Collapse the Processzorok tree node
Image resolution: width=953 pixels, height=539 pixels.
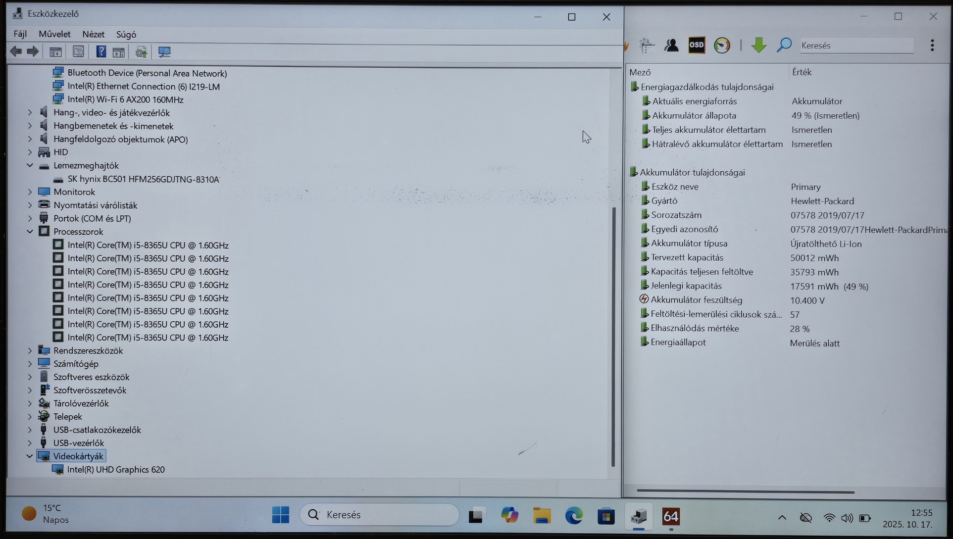pyautogui.click(x=30, y=232)
